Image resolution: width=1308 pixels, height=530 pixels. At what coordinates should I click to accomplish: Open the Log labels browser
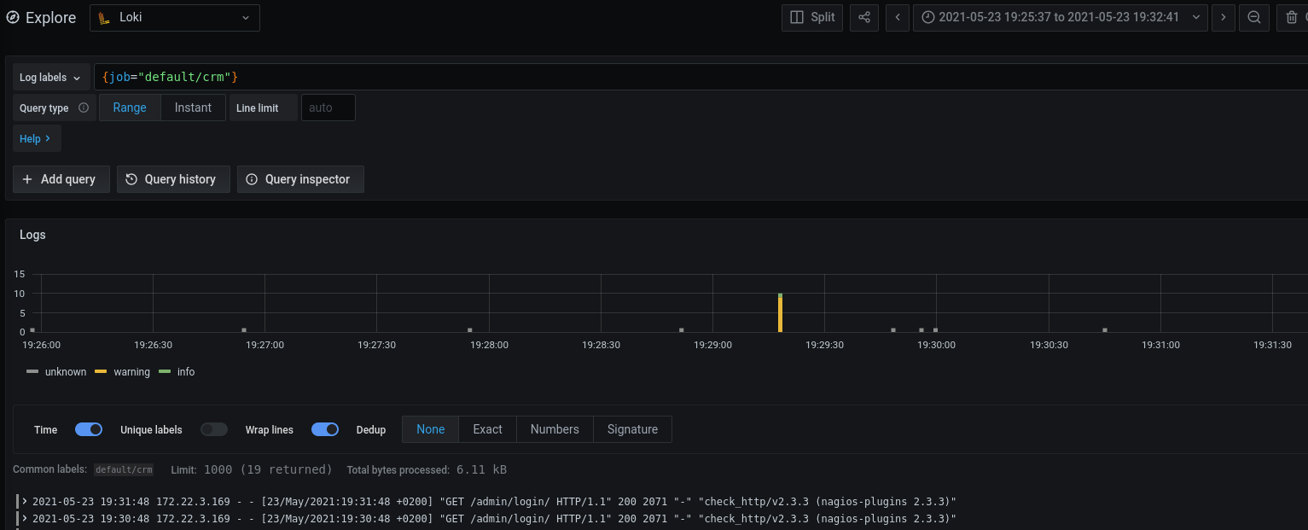(x=51, y=77)
